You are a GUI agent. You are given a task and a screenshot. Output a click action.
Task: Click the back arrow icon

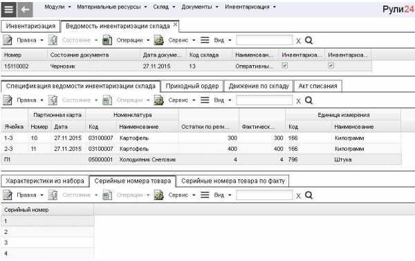pyautogui.click(x=25, y=10)
